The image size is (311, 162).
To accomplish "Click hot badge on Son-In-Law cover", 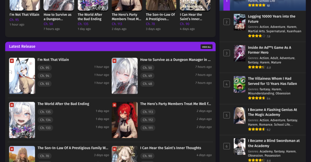I will (12, 149).
